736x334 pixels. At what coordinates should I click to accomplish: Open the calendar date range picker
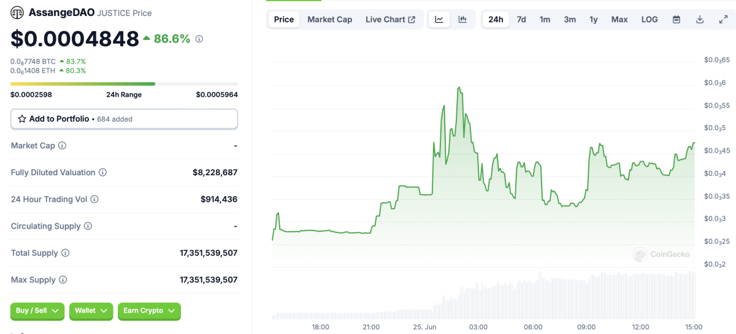tap(677, 20)
